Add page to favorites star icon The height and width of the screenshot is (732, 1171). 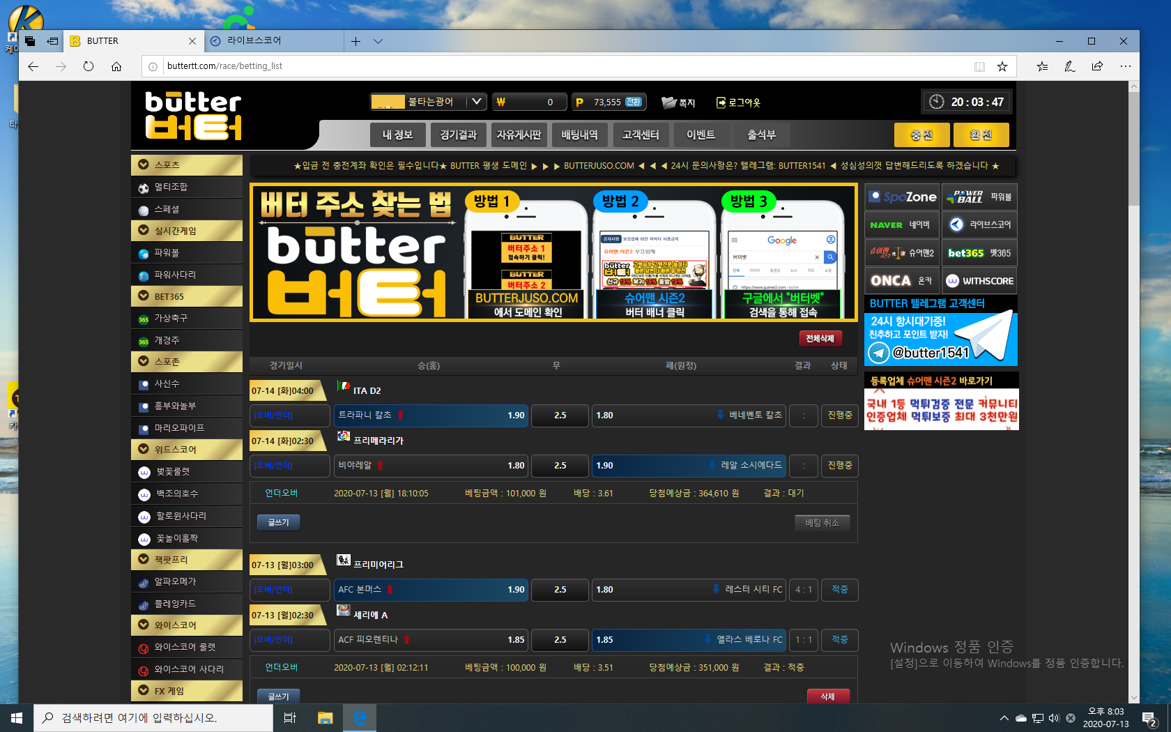pyautogui.click(x=1002, y=66)
